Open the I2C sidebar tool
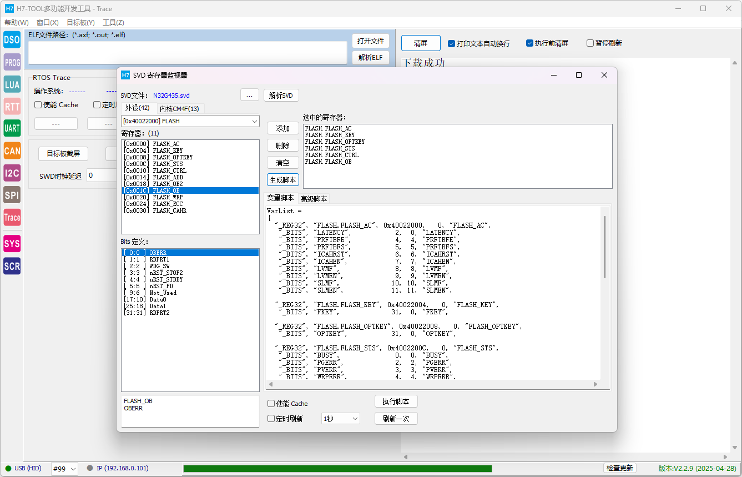 (12, 173)
